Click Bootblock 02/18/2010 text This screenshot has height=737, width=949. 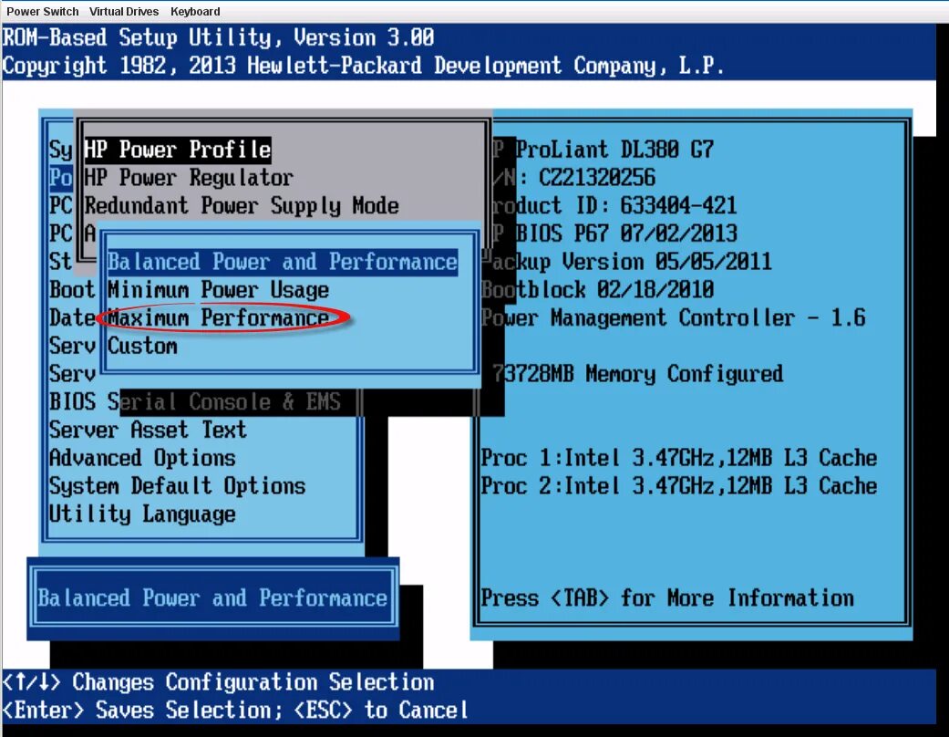(x=597, y=290)
